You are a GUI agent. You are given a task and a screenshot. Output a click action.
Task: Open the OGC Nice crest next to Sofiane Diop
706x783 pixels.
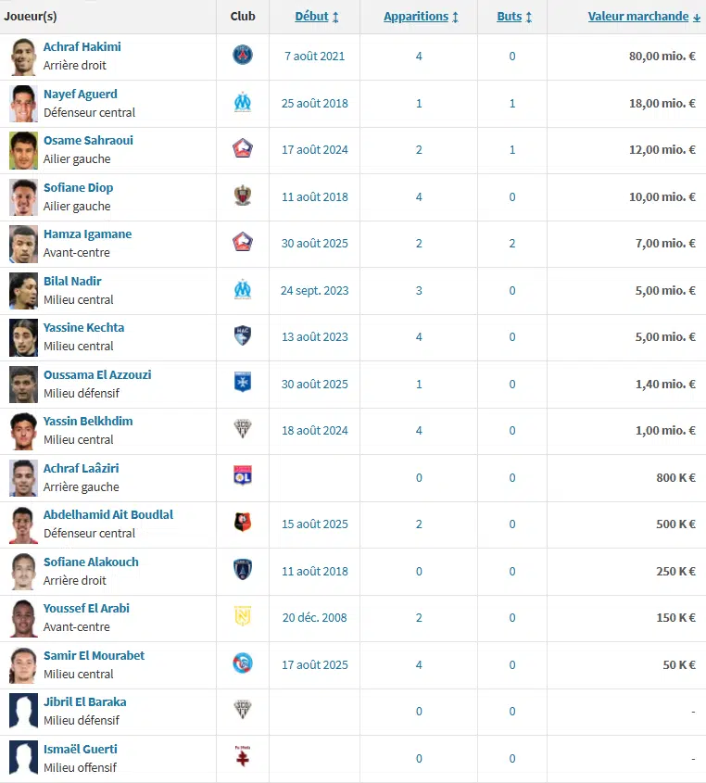243,196
